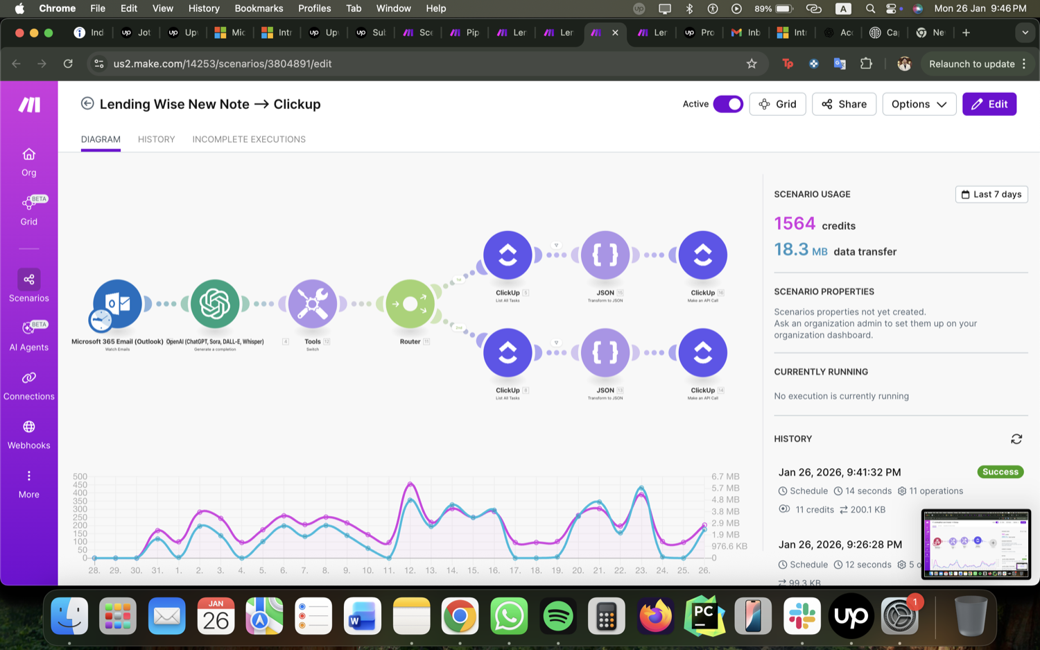
Task: Open upper JSON Transform to JSON module
Action: point(605,255)
